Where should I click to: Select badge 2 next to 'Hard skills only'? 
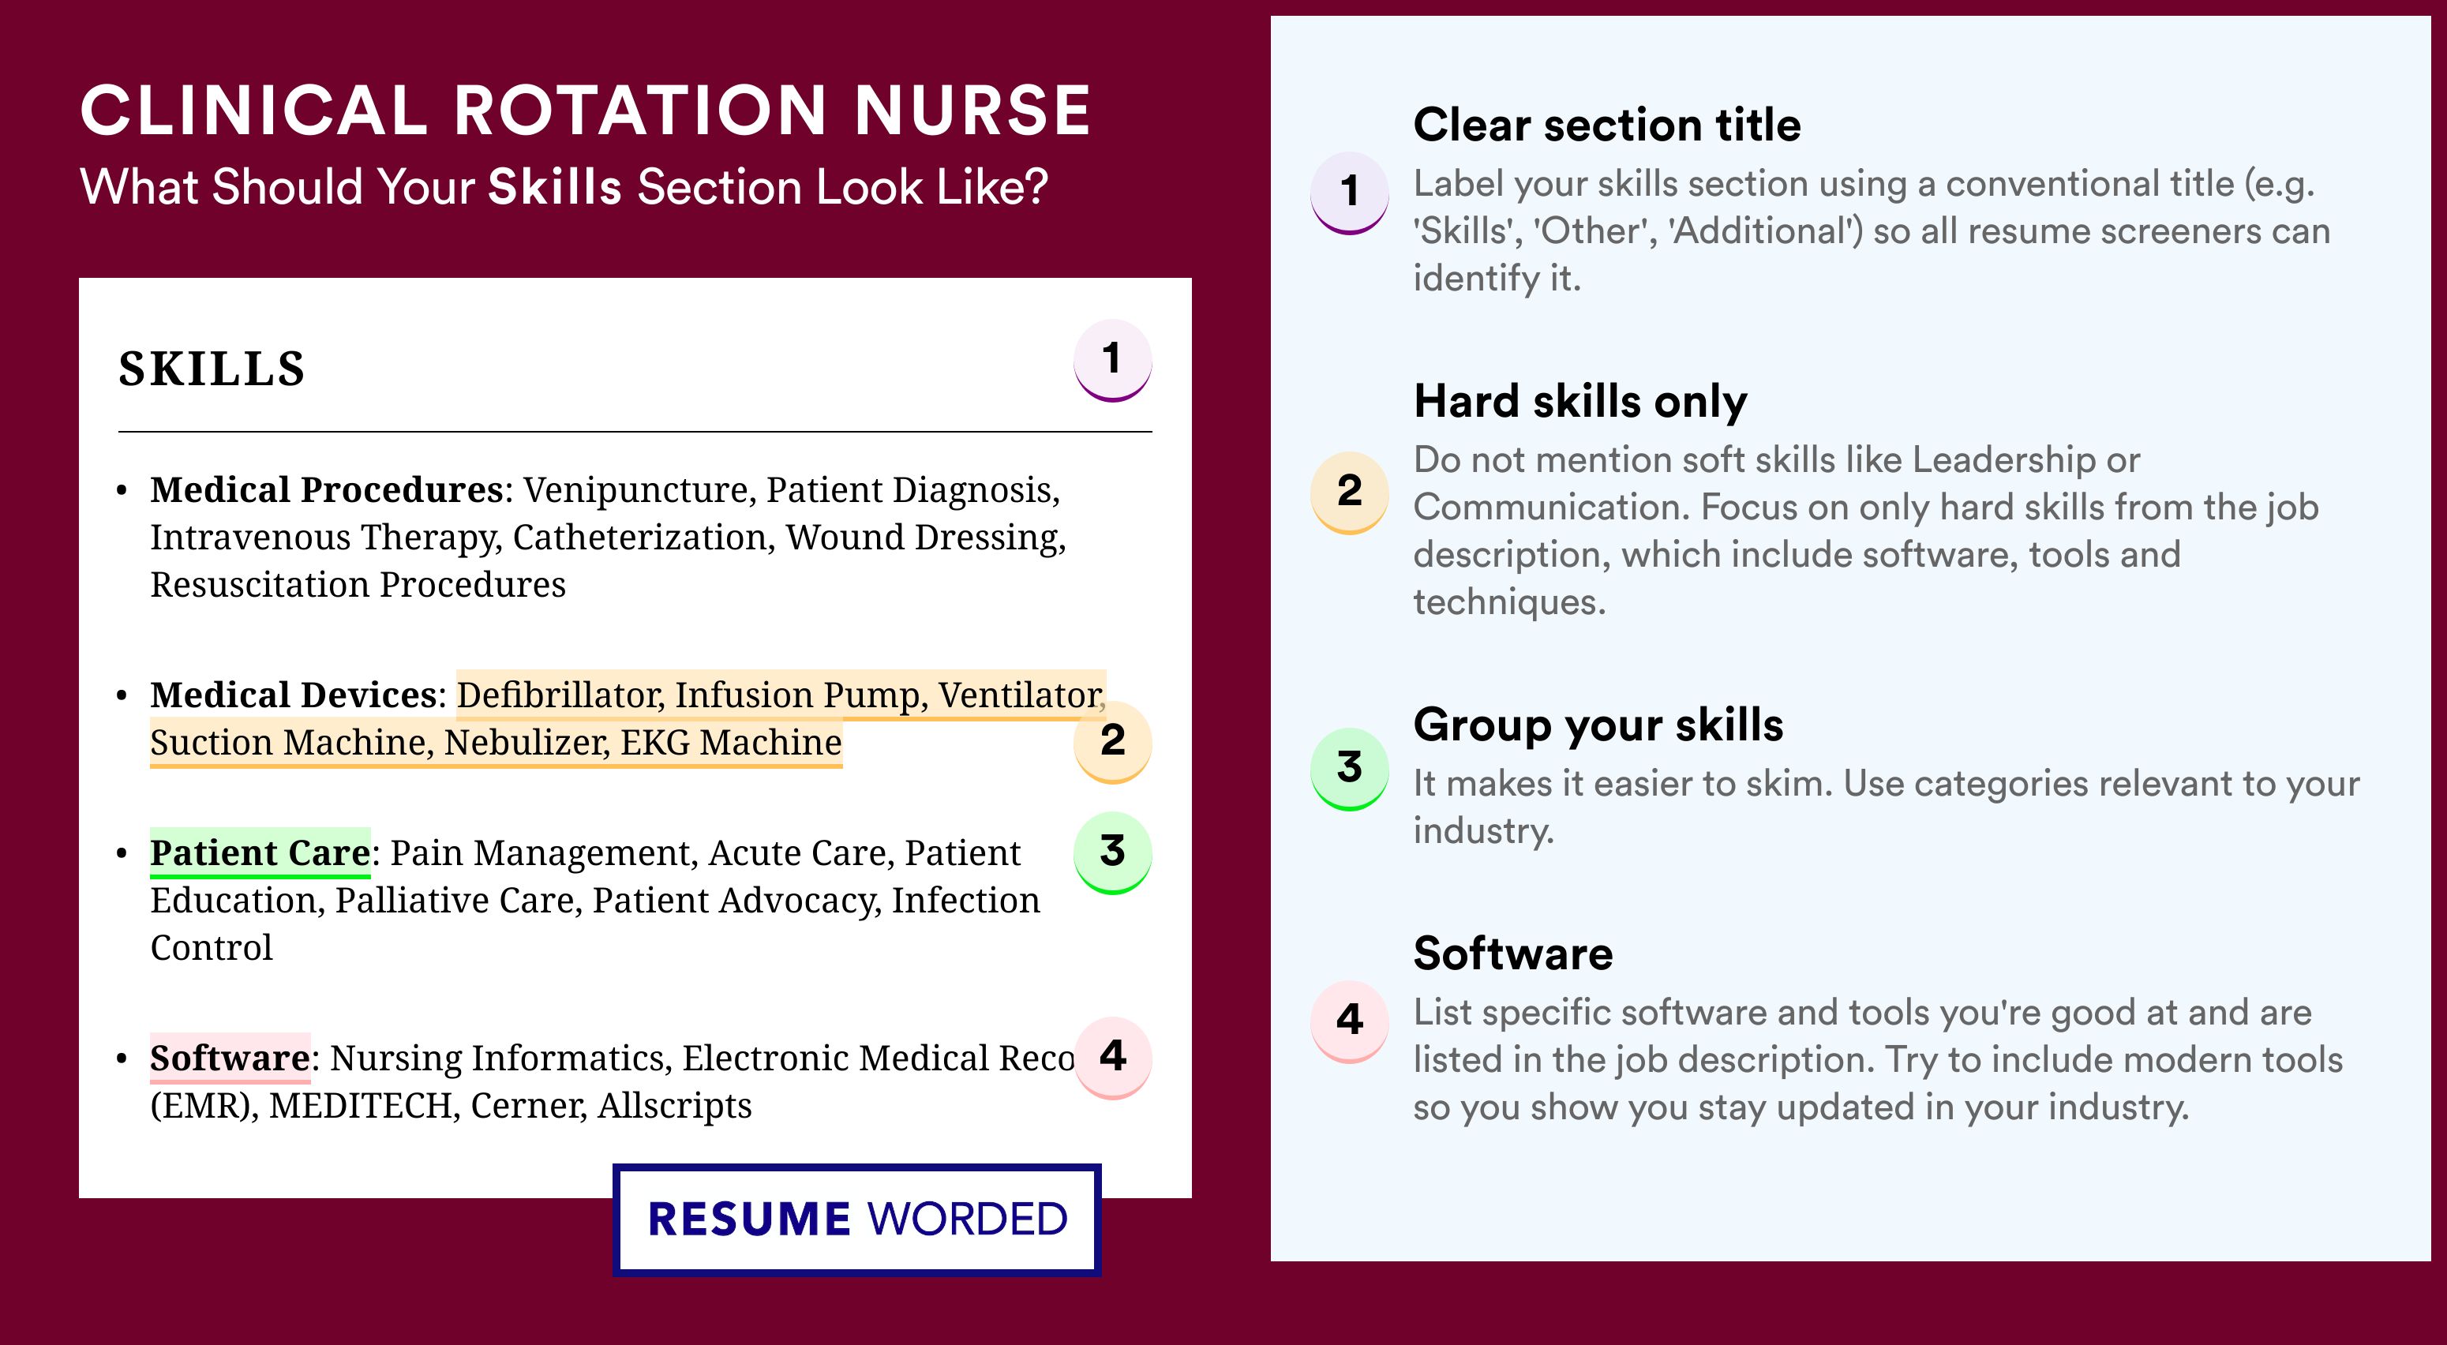point(1349,491)
